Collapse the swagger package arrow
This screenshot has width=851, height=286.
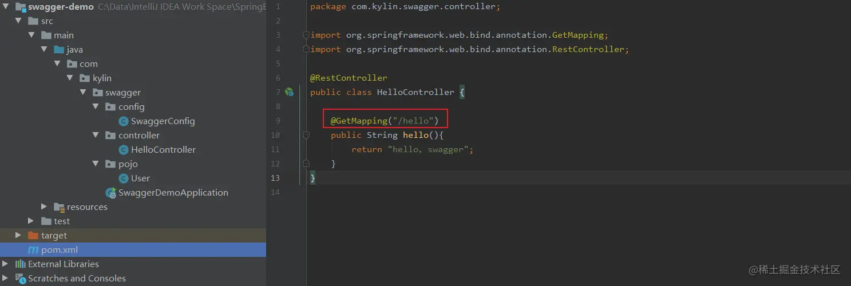[83, 93]
